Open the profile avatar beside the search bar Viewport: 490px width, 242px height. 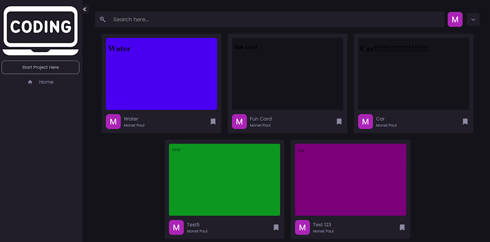455,19
